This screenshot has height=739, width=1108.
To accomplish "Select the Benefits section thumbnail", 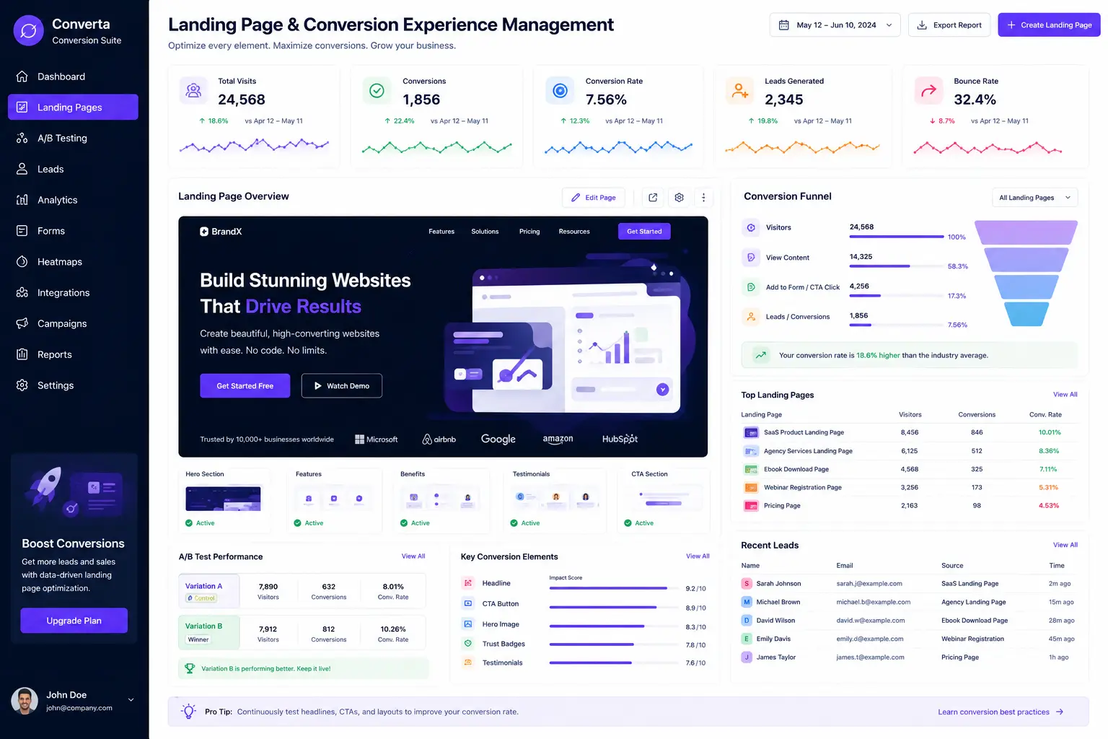I will click(441, 499).
